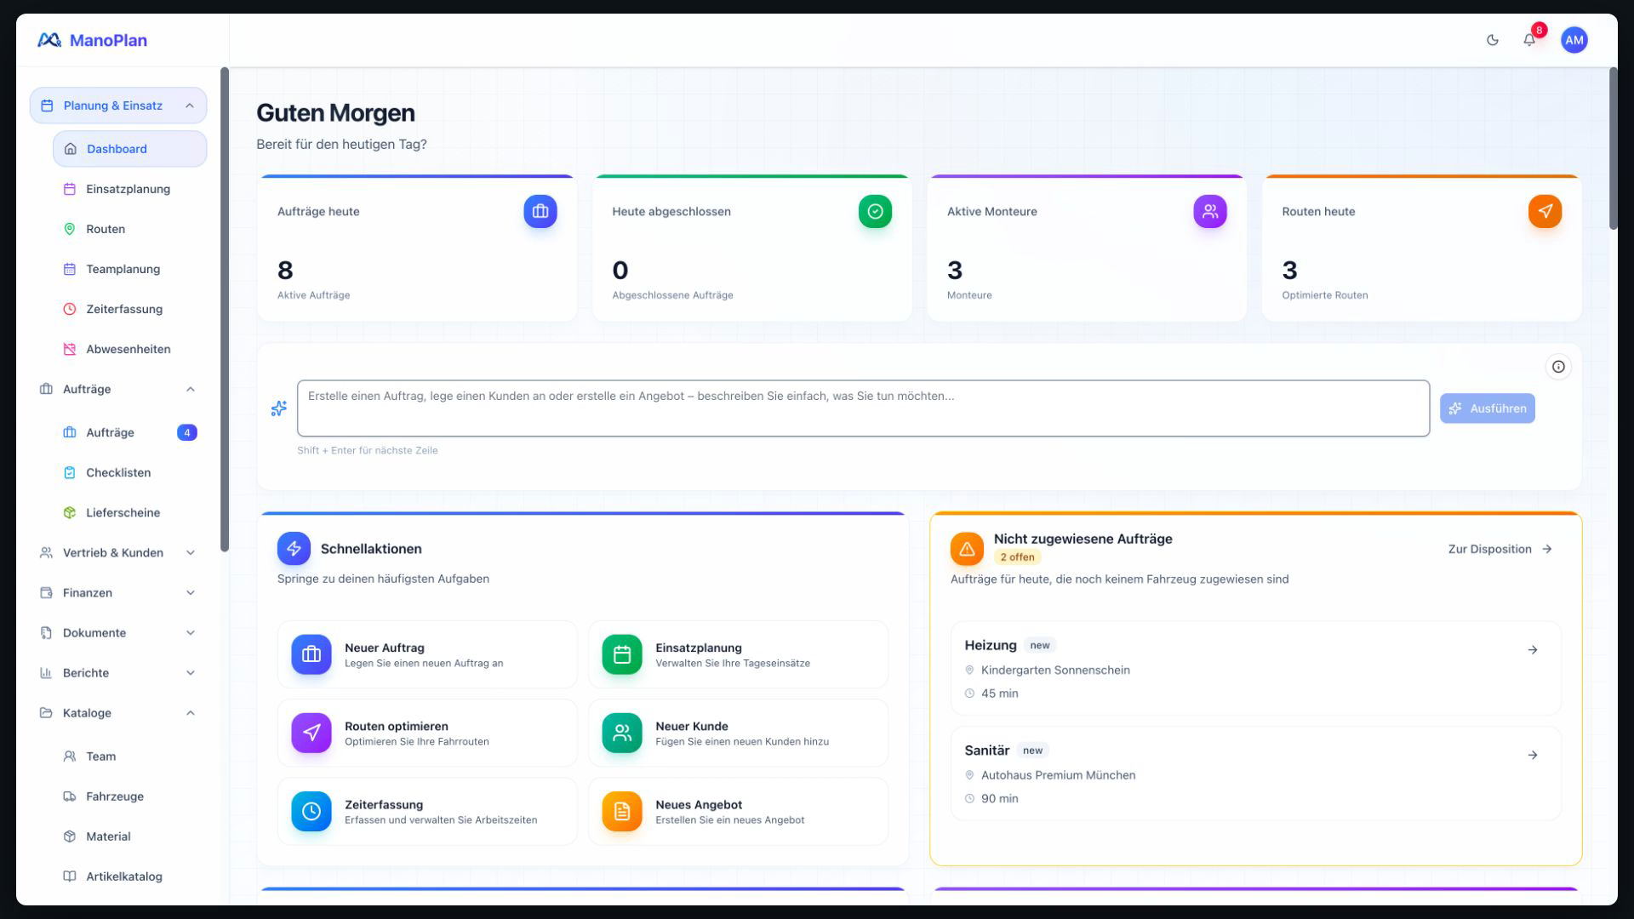1634x919 pixels.
Task: Open Abwesenheiten in the sidebar
Action: [129, 349]
